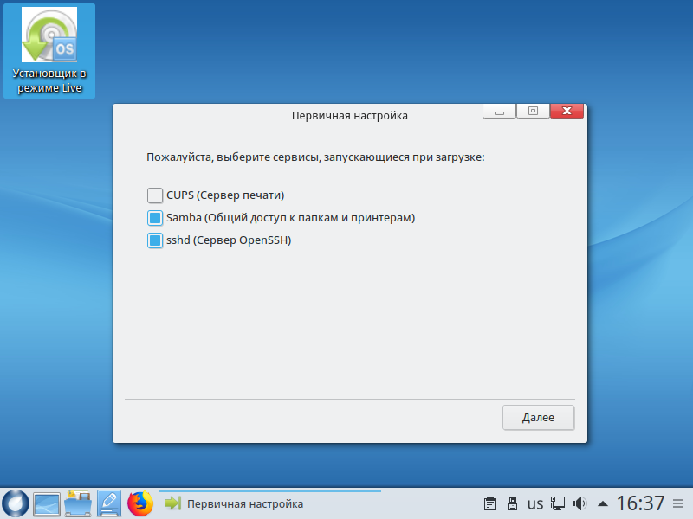693x519 pixels.
Task: Enable the CUPS print server checkbox
Action: click(155, 195)
